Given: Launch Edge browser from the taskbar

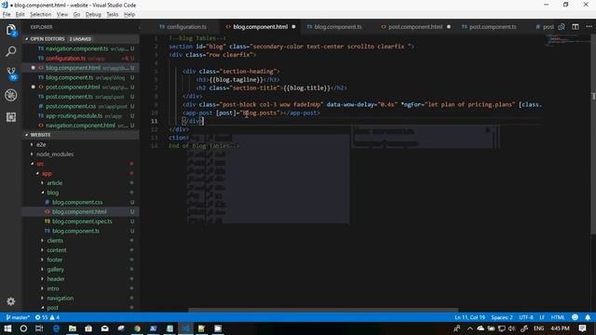Looking at the screenshot, I should [56, 328].
